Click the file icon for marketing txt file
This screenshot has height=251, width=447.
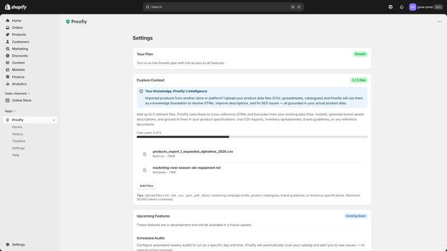pyautogui.click(x=145, y=170)
